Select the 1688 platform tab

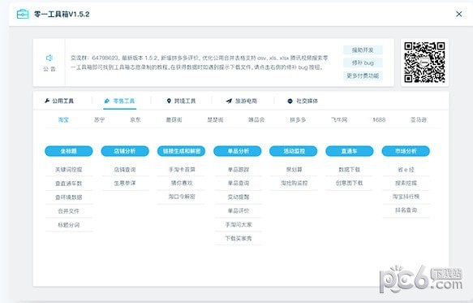point(379,119)
